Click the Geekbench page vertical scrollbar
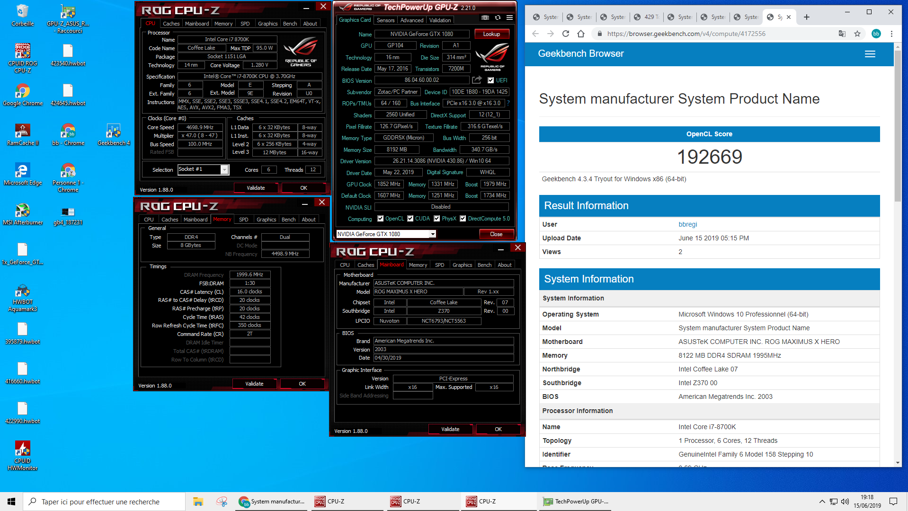 898,125
